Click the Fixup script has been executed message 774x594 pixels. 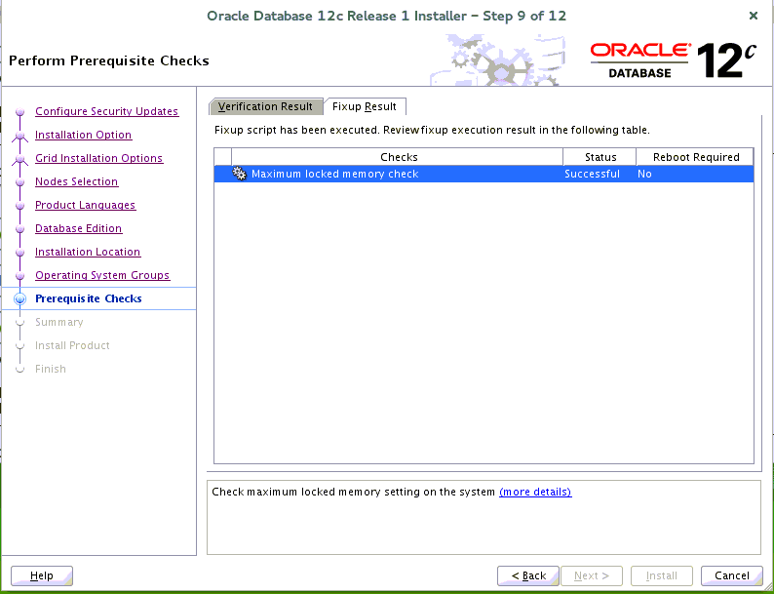point(432,131)
